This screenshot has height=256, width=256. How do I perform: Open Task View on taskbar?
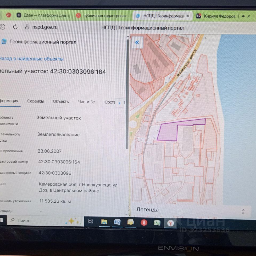[x=90, y=221]
